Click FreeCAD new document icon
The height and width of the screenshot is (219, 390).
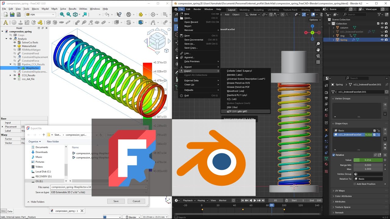click(x=5, y=14)
